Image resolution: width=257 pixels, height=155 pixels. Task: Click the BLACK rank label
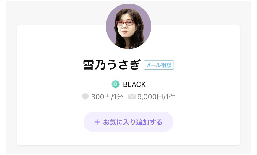[134, 84]
